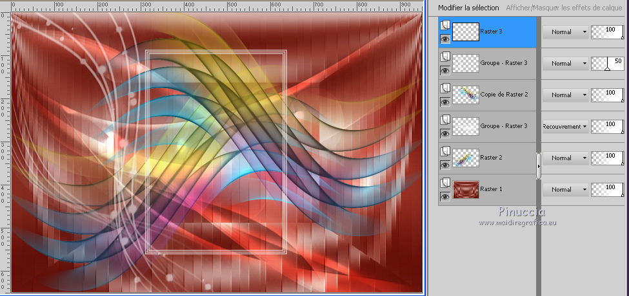Click the mask group icon of the 50-opacity Groupe - Raster 3
The height and width of the screenshot is (296, 629).
tap(445, 57)
